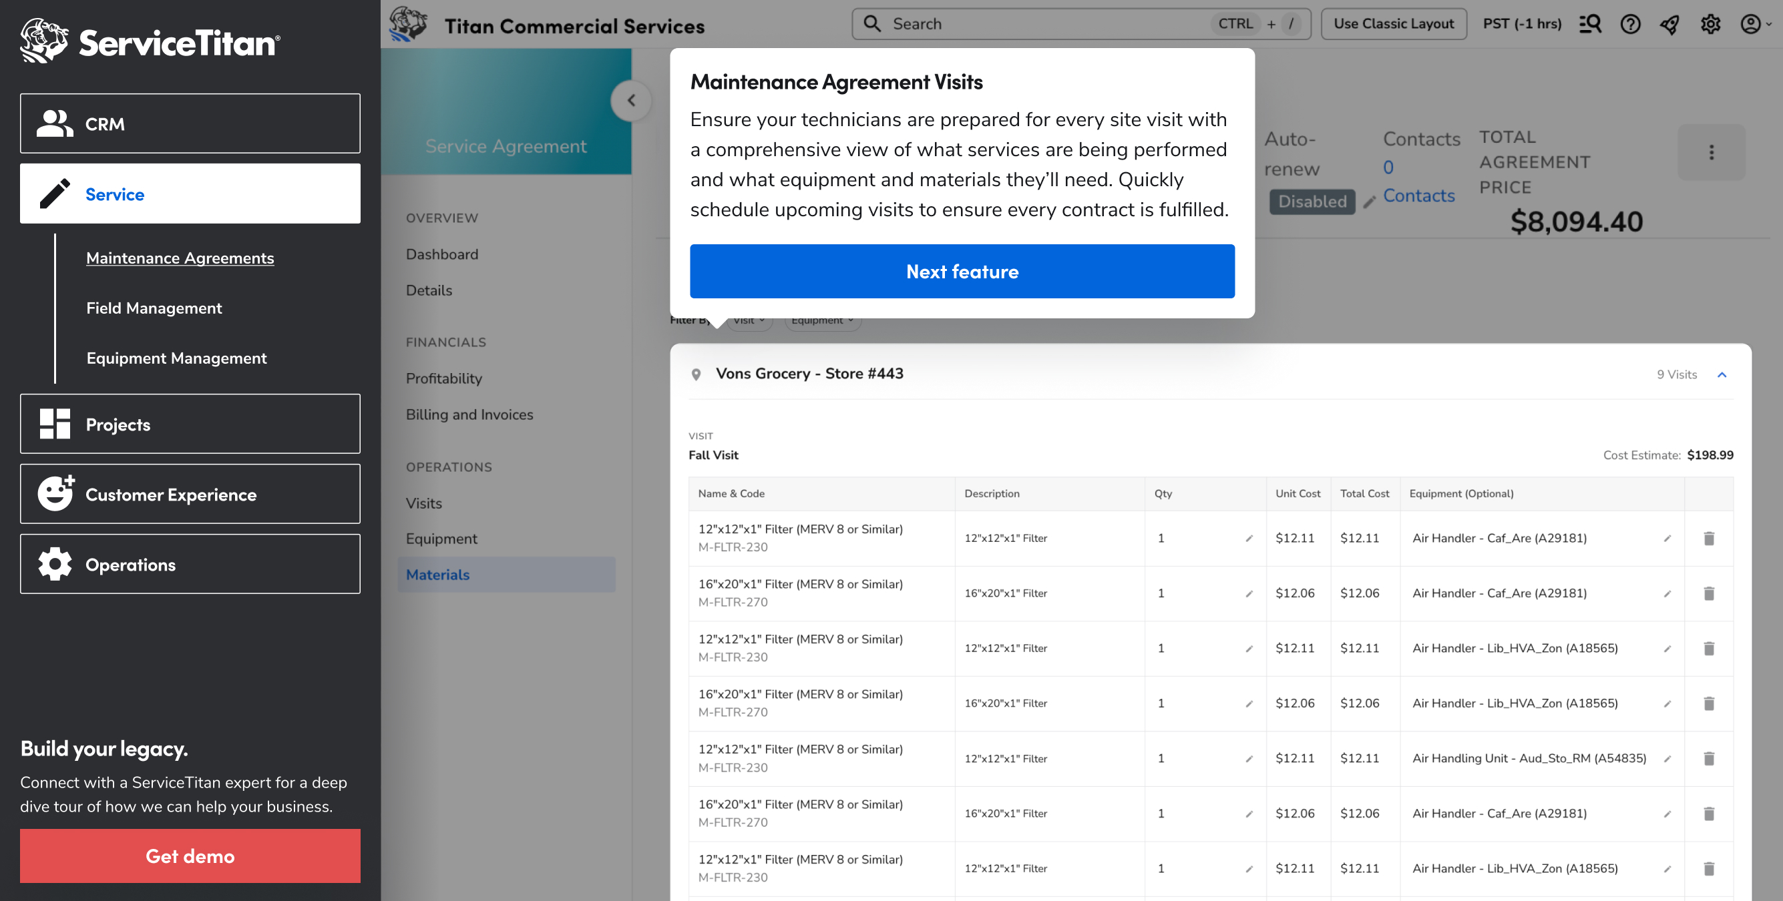Screen dimensions: 1783x901
Task: Click the rocket launch icon
Action: pyautogui.click(x=1669, y=24)
